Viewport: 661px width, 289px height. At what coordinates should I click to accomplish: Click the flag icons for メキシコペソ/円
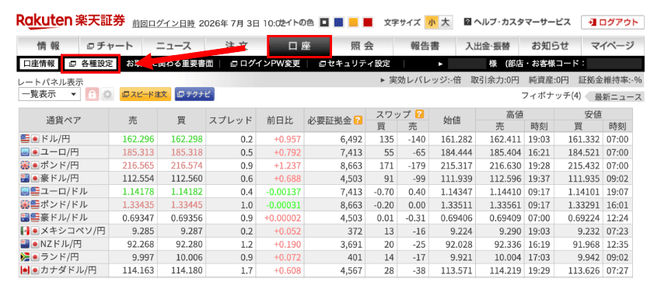point(29,231)
